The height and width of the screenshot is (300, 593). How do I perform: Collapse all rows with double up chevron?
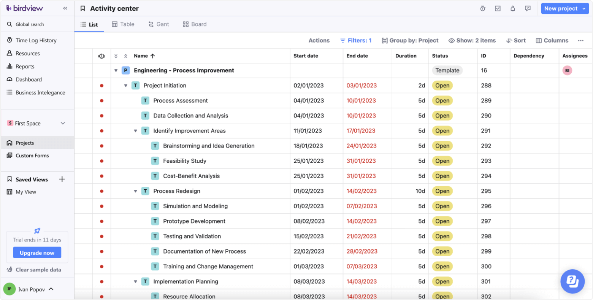click(125, 56)
